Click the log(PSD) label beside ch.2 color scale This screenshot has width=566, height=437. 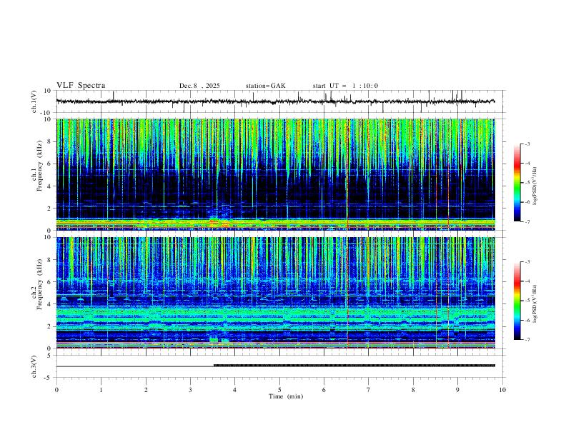coord(535,303)
